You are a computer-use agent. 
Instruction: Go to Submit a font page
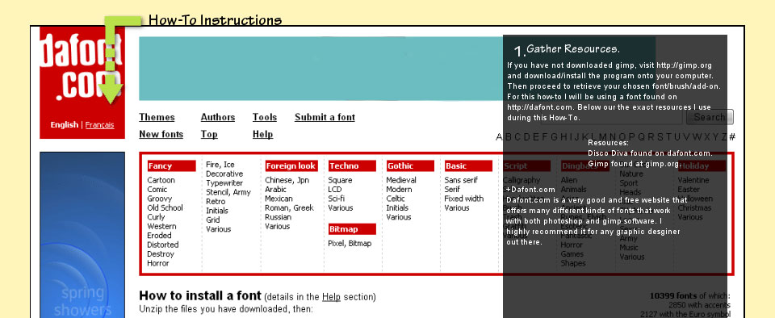click(x=325, y=117)
